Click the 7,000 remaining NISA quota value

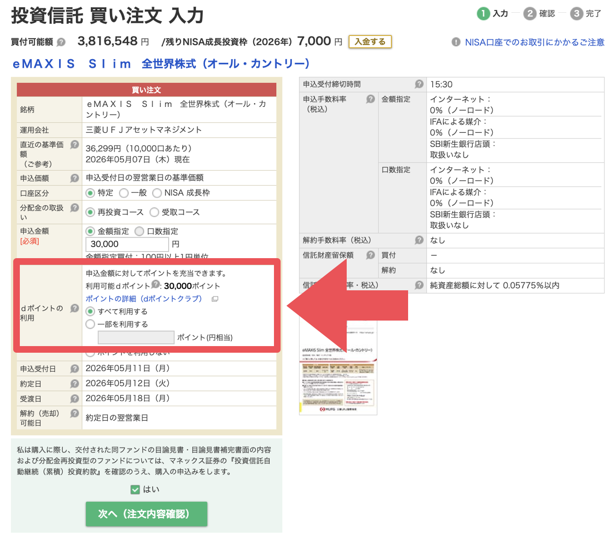pos(314,41)
